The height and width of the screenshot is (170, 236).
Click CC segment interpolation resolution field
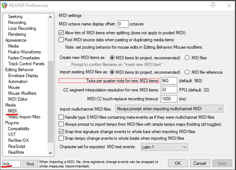tap(169, 90)
